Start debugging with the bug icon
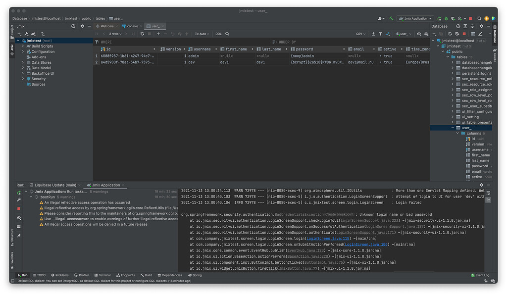The image size is (507, 295). click(446, 17)
